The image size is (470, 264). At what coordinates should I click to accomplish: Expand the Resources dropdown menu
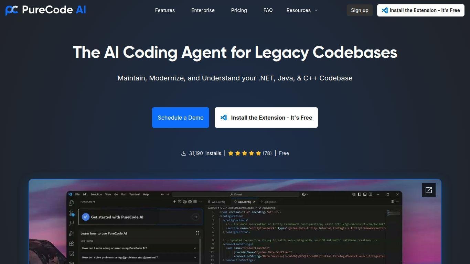point(302,10)
